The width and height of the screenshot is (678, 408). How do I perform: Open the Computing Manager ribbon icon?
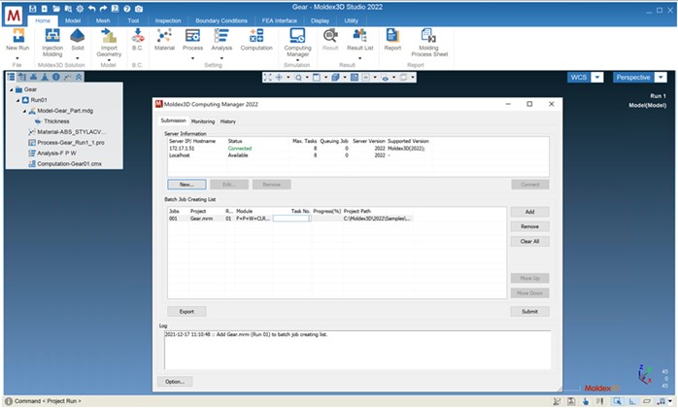(x=297, y=36)
